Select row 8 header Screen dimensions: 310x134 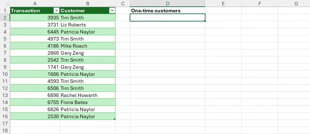(x=5, y=60)
